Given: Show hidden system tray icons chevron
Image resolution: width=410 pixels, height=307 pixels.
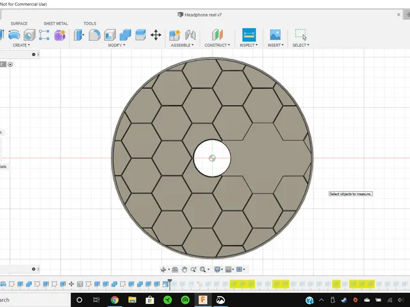Looking at the screenshot, I should click(322, 300).
